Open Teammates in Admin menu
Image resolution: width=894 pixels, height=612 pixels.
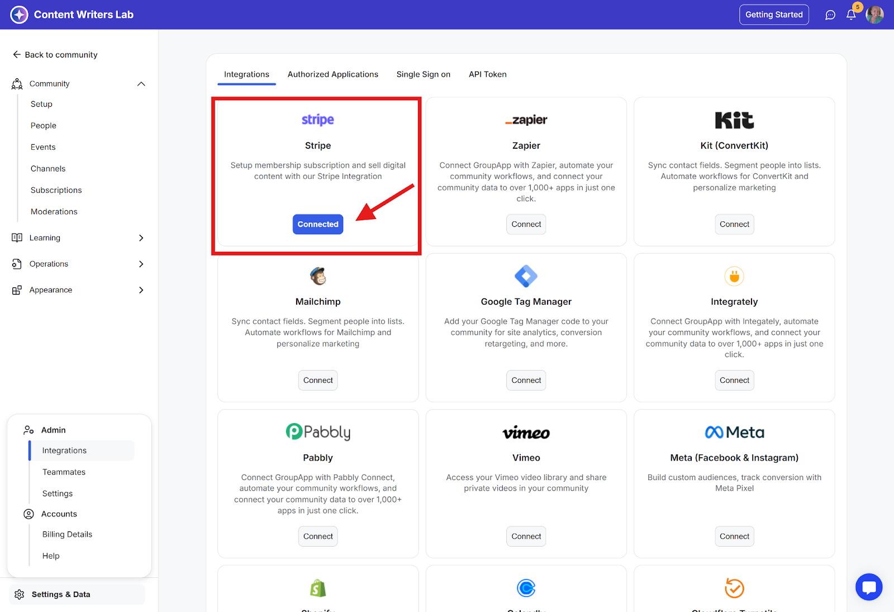click(64, 472)
